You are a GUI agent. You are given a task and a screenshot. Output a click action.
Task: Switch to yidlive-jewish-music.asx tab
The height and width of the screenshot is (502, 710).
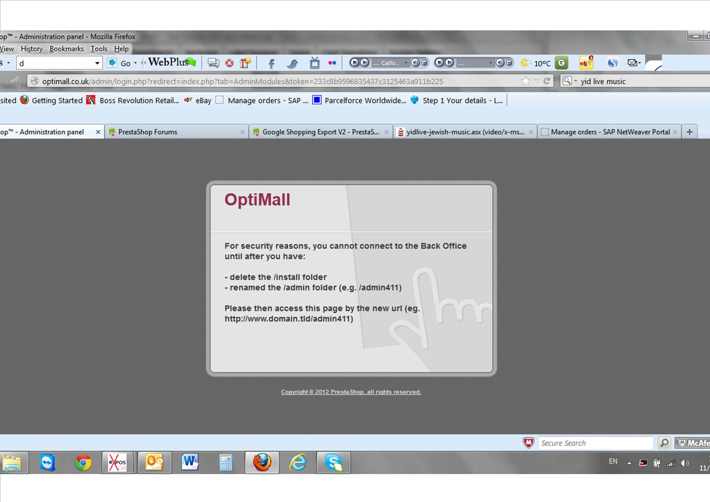(465, 132)
